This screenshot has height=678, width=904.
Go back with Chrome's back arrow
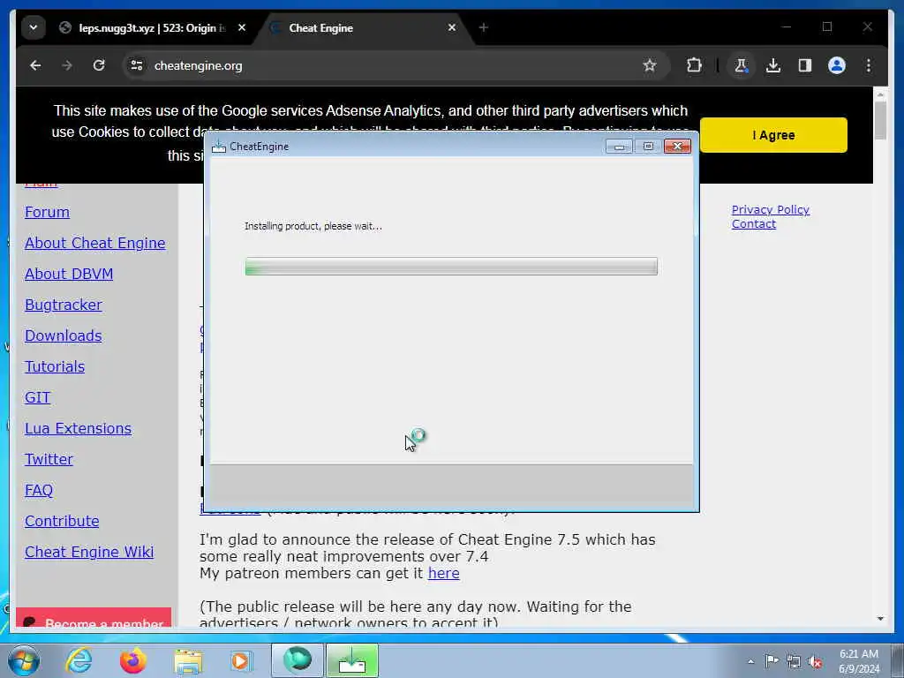35,65
